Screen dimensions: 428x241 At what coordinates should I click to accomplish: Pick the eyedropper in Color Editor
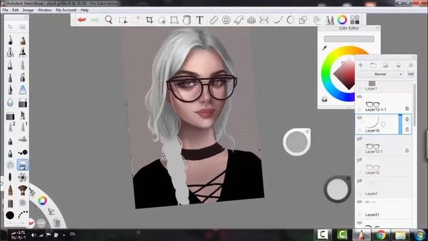click(324, 48)
